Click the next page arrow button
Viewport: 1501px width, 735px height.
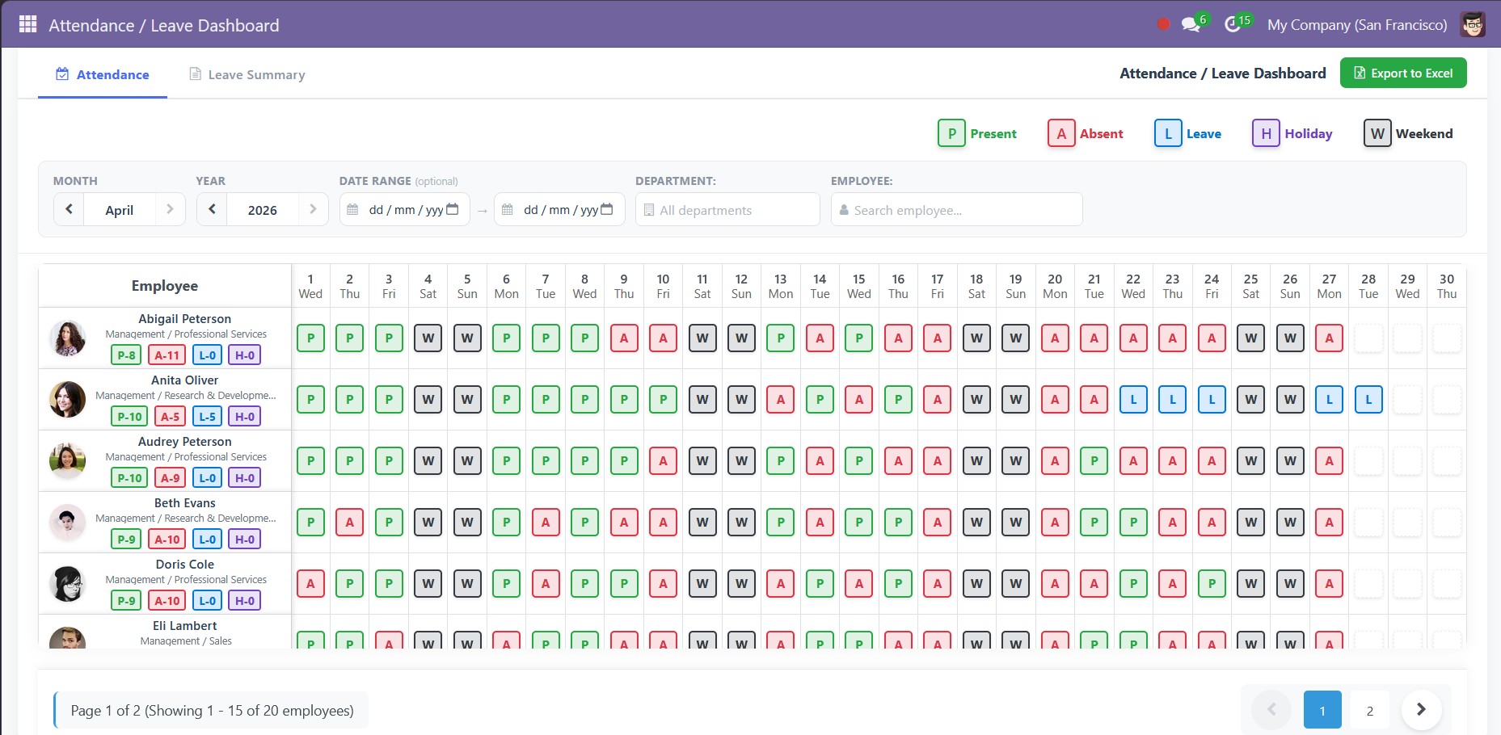click(1421, 709)
